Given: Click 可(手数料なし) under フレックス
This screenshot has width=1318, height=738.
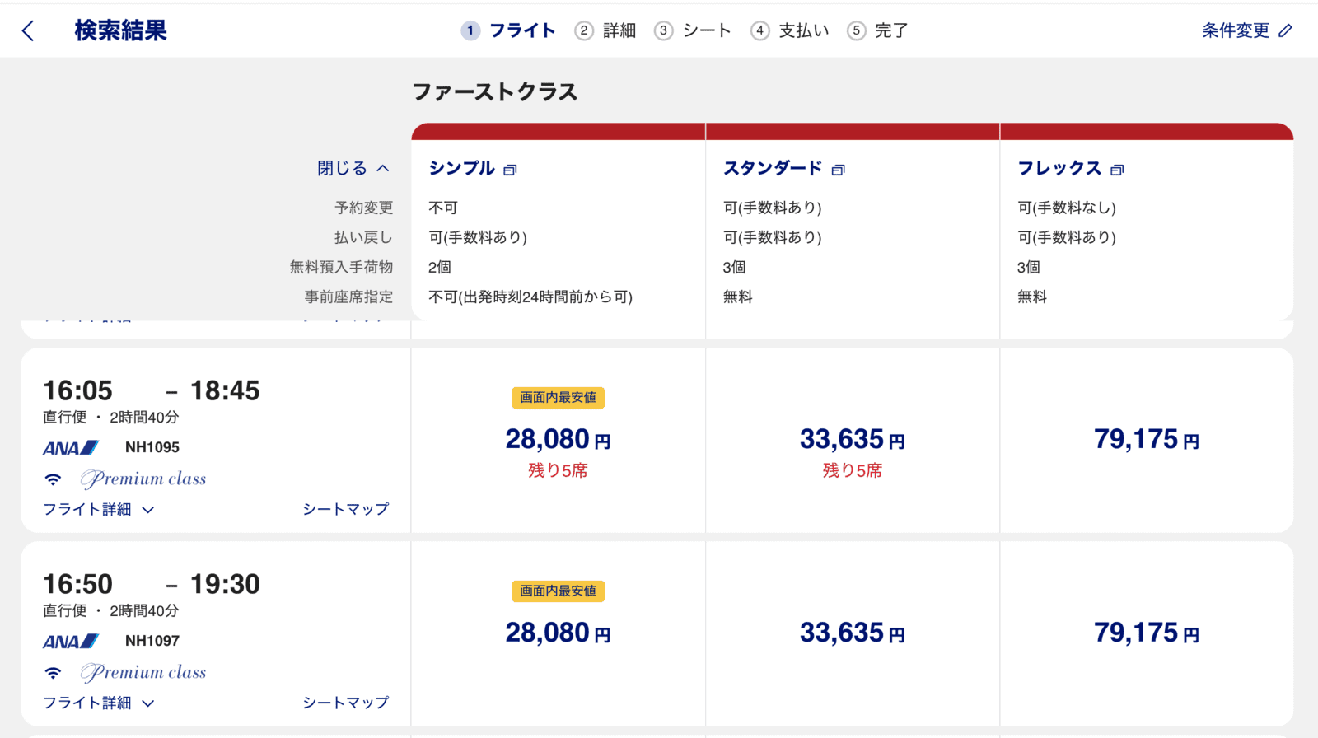Looking at the screenshot, I should tap(1067, 208).
